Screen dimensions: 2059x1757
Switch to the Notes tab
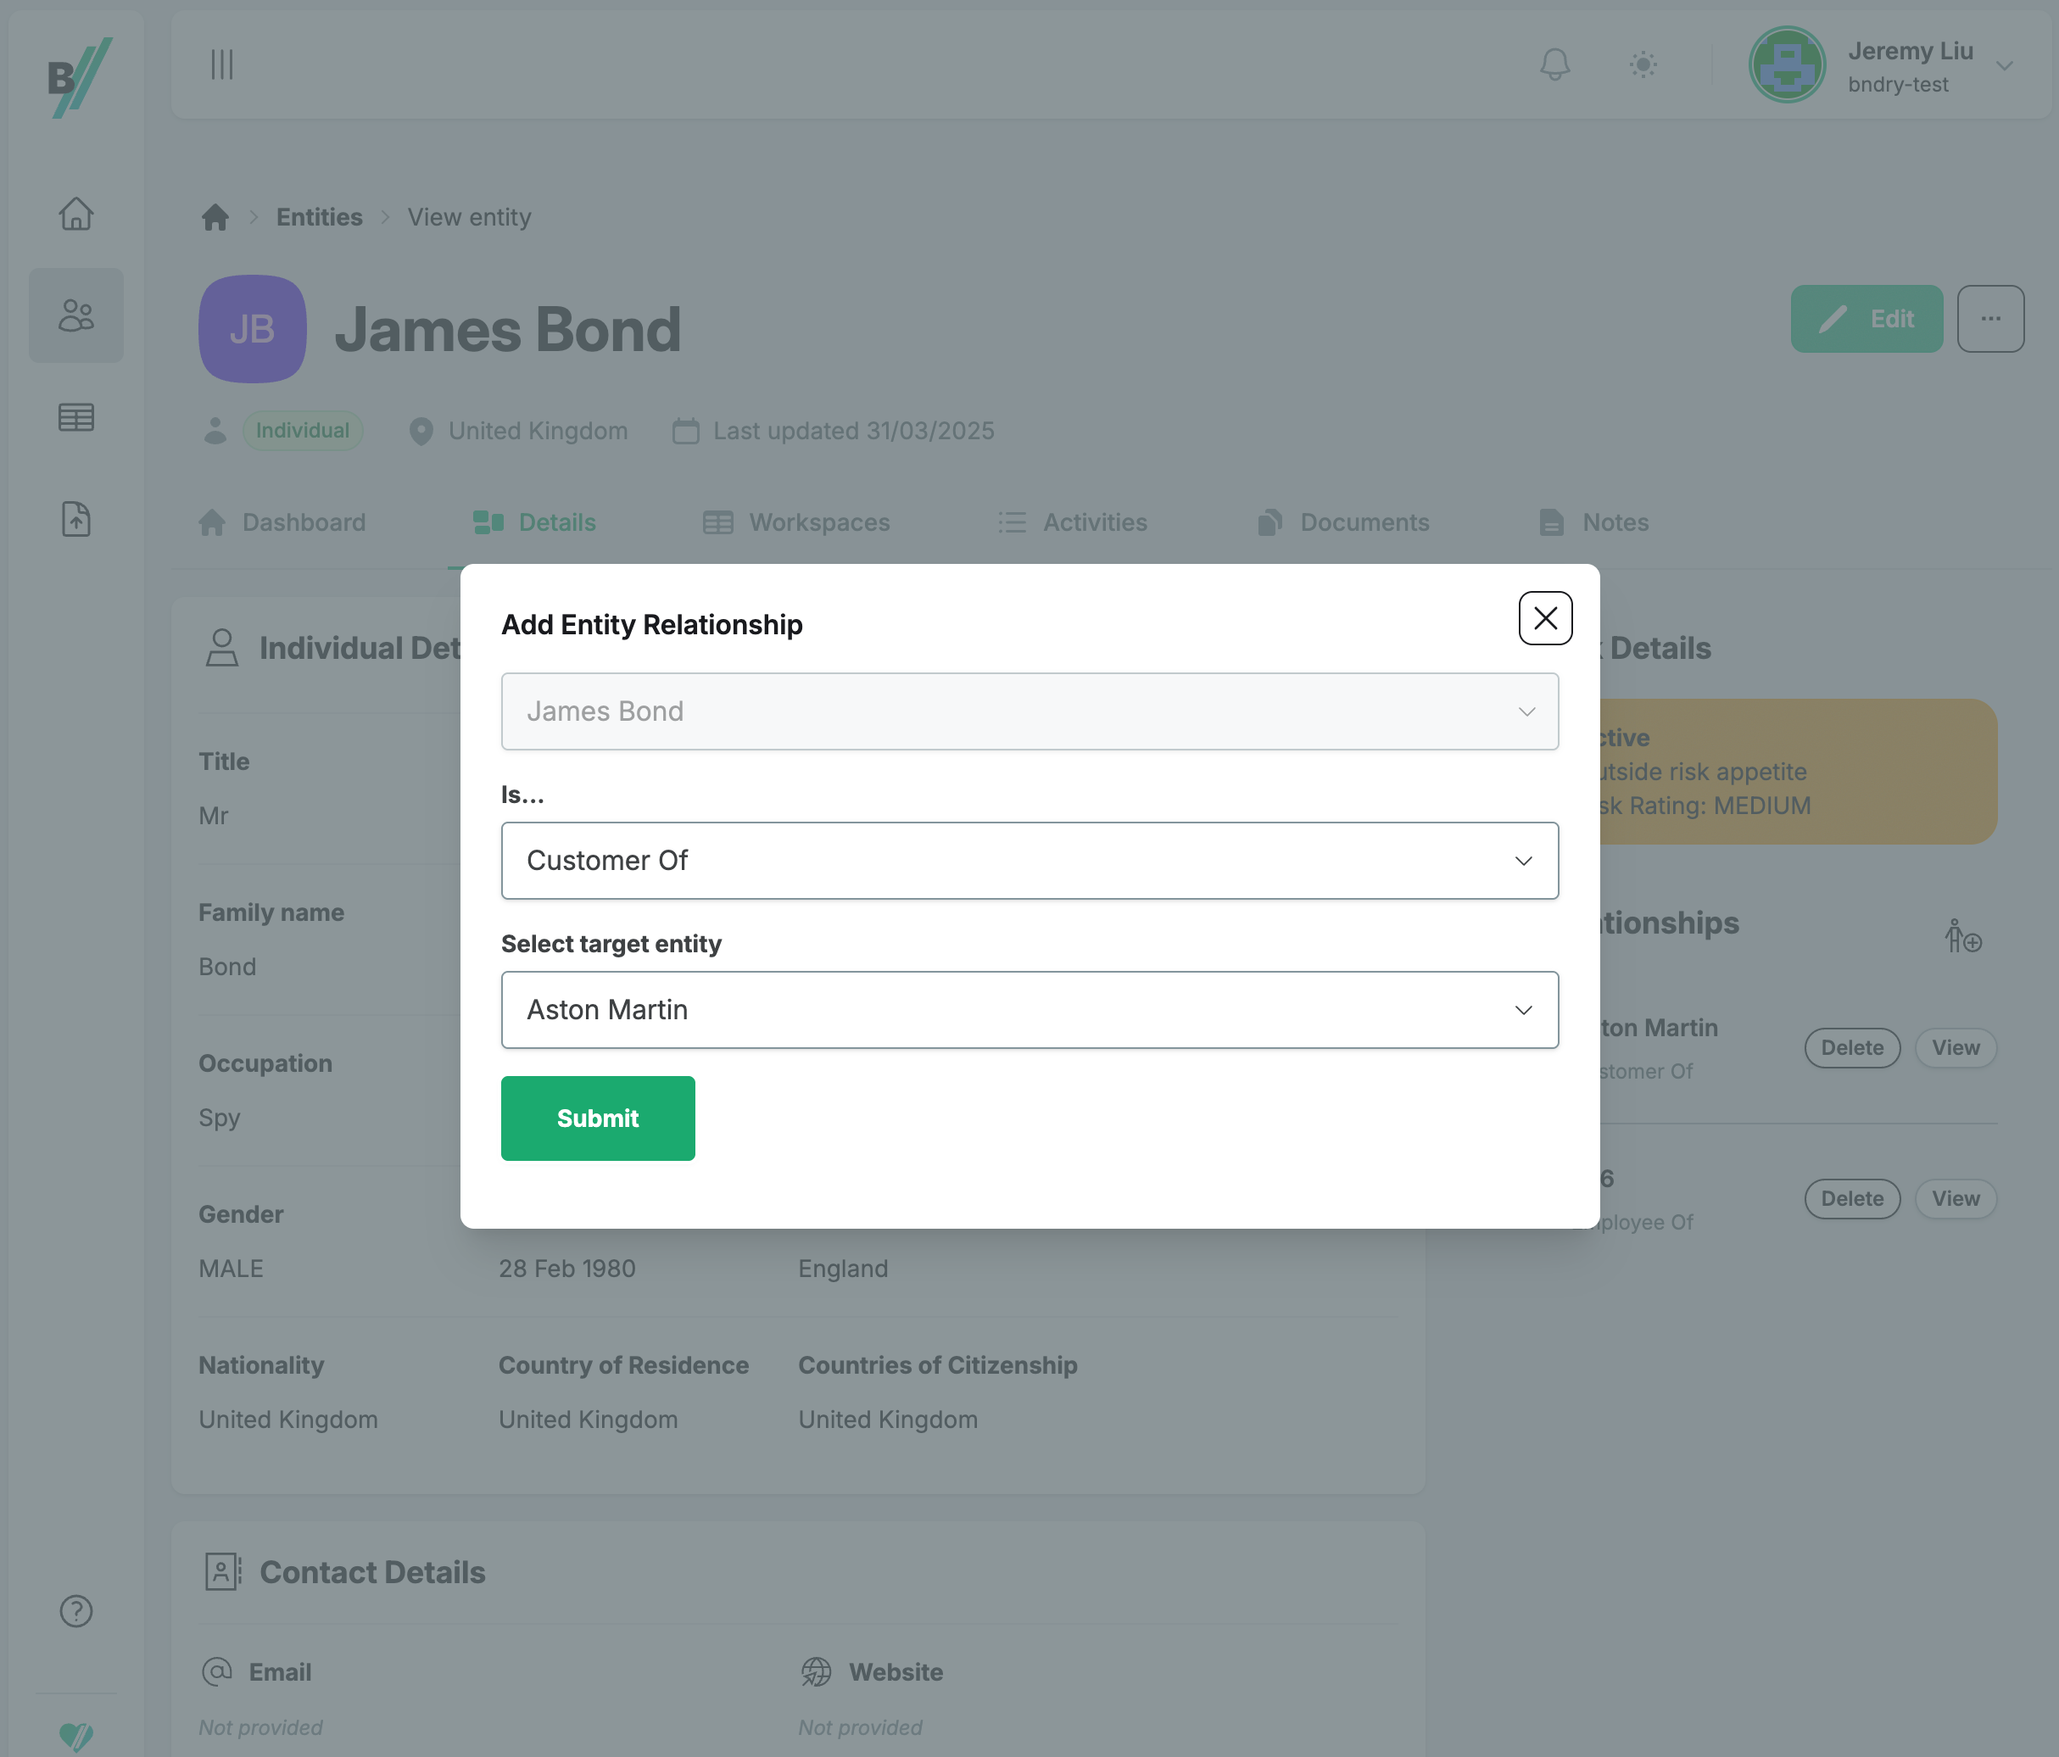coord(1593,522)
